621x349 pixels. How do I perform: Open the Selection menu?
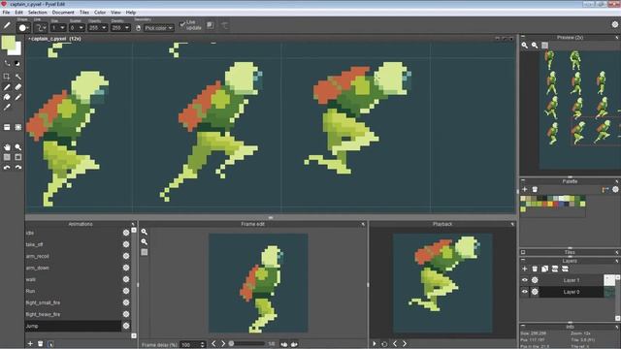[37, 13]
